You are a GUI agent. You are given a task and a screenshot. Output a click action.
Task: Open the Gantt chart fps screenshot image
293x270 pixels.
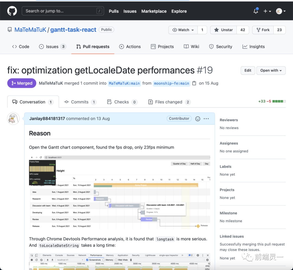tap(120, 192)
